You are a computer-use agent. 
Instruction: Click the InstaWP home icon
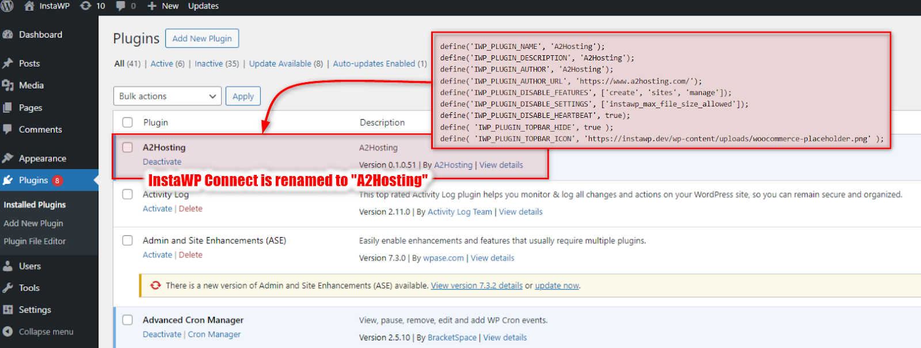coord(29,6)
